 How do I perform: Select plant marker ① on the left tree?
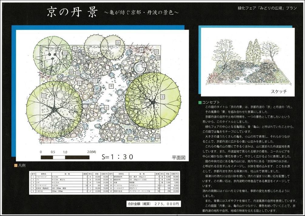point(43,96)
